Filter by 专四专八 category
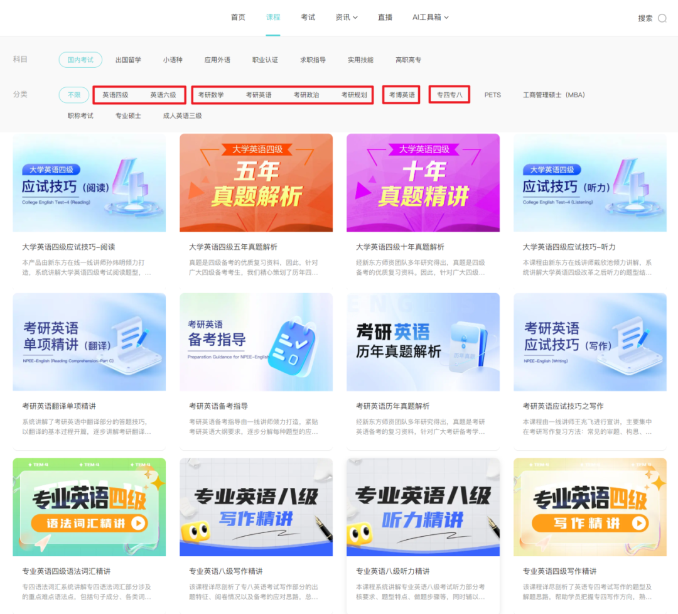Image resolution: width=678 pixels, height=614 pixels. pos(449,95)
